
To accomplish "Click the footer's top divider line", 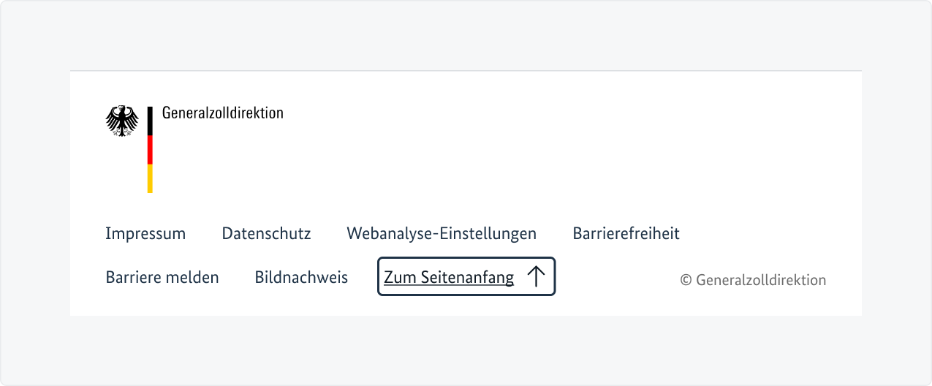I will pyautogui.click(x=466, y=71).
